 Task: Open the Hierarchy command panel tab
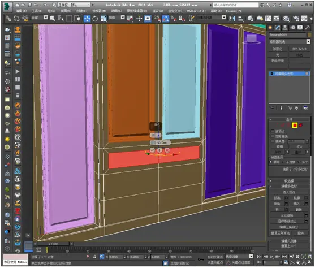[x=285, y=28]
